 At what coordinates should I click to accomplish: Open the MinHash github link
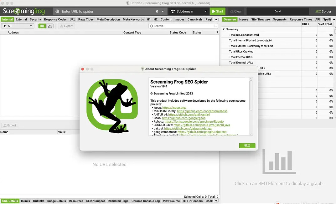pyautogui.click(x=202, y=111)
